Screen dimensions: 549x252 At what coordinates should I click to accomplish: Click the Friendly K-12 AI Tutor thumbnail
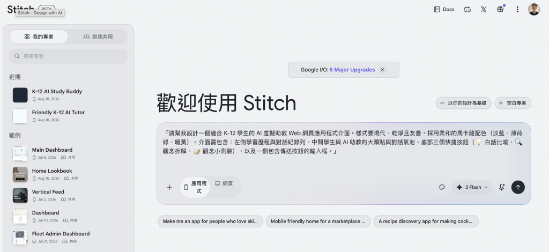coord(20,116)
